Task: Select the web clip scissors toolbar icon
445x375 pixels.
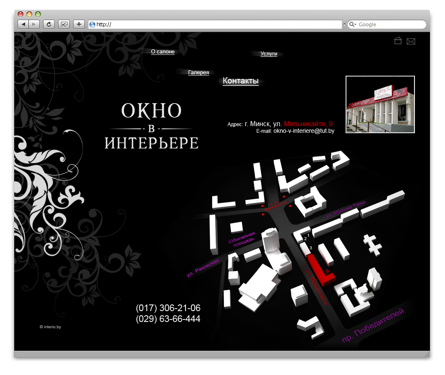Action: tap(64, 24)
